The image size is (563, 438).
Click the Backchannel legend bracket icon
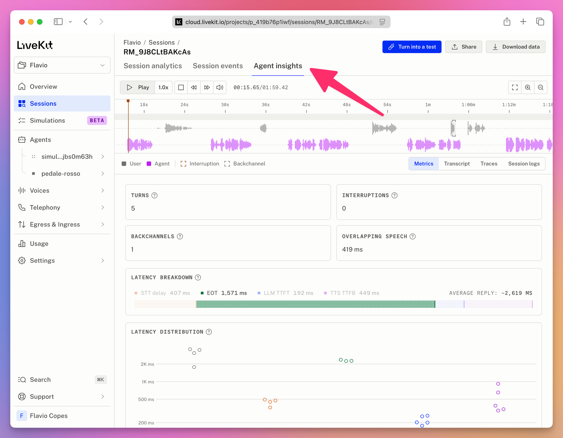tap(227, 164)
